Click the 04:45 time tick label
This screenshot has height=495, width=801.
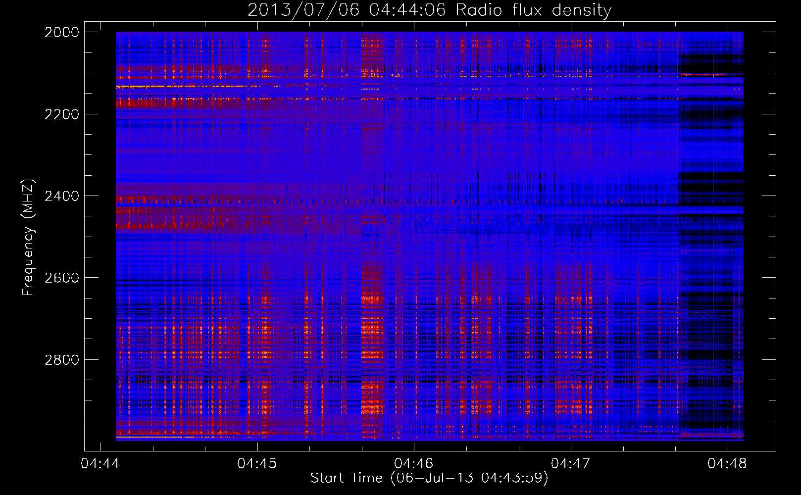click(x=257, y=463)
